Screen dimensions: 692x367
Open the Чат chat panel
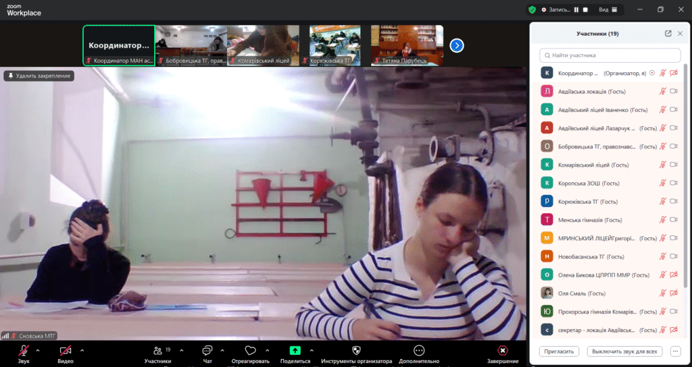coord(207,351)
